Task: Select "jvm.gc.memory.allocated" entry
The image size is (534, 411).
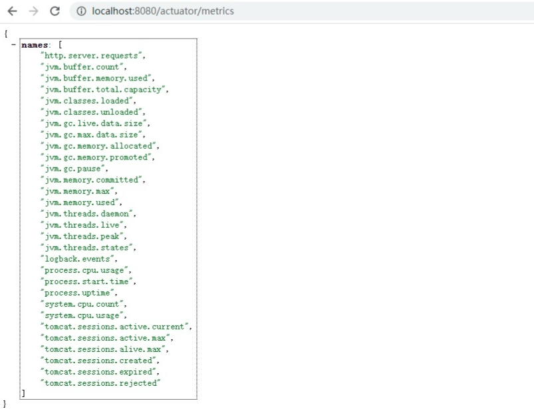Action: (98, 146)
